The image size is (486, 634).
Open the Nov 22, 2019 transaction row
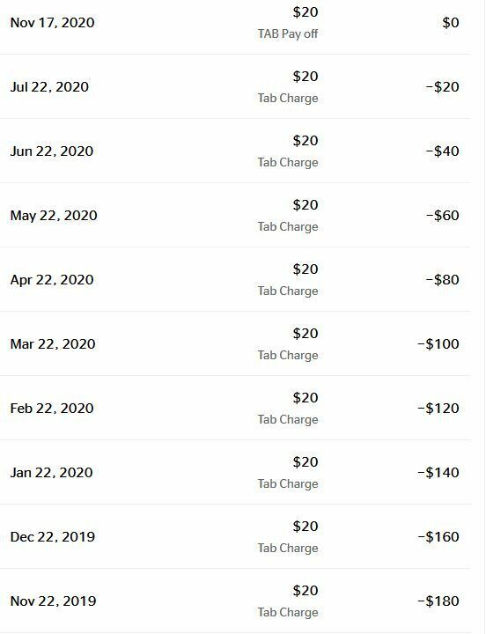point(235,601)
